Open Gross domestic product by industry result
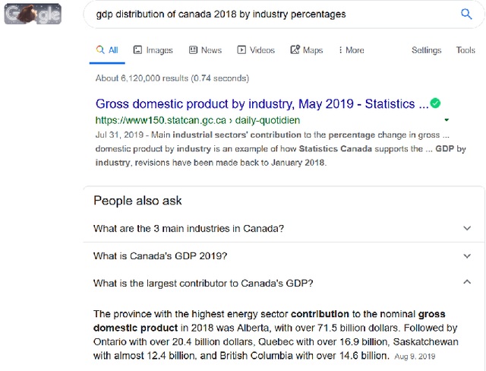486x371 pixels. (x=262, y=104)
